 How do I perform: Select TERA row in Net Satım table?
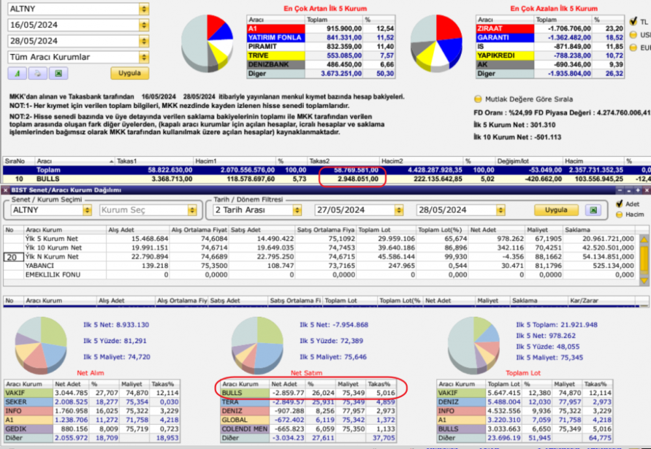coord(308,402)
